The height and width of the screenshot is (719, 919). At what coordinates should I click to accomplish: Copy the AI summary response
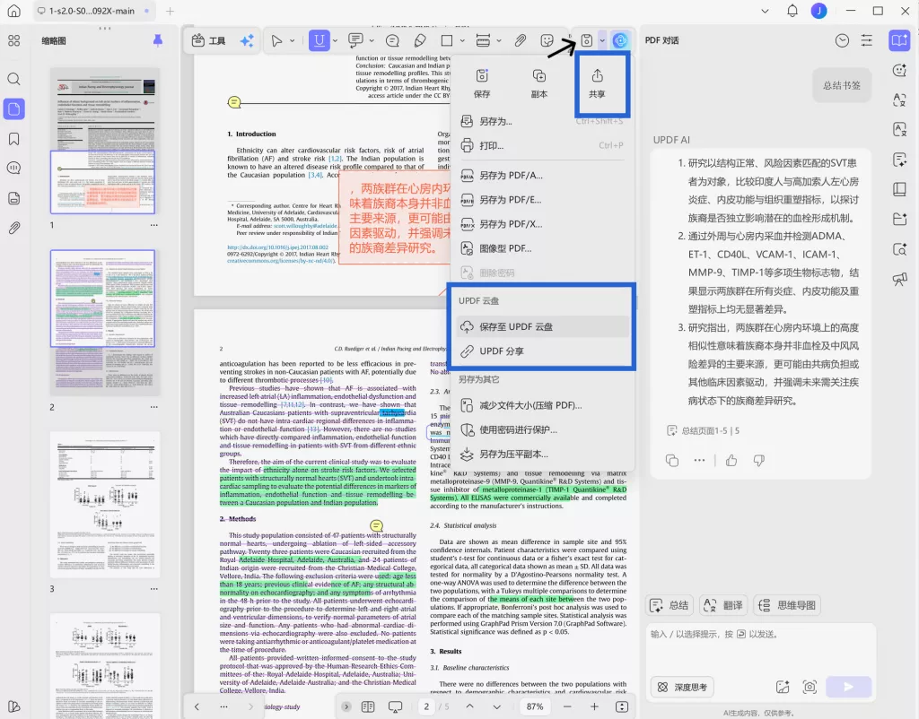(x=672, y=461)
